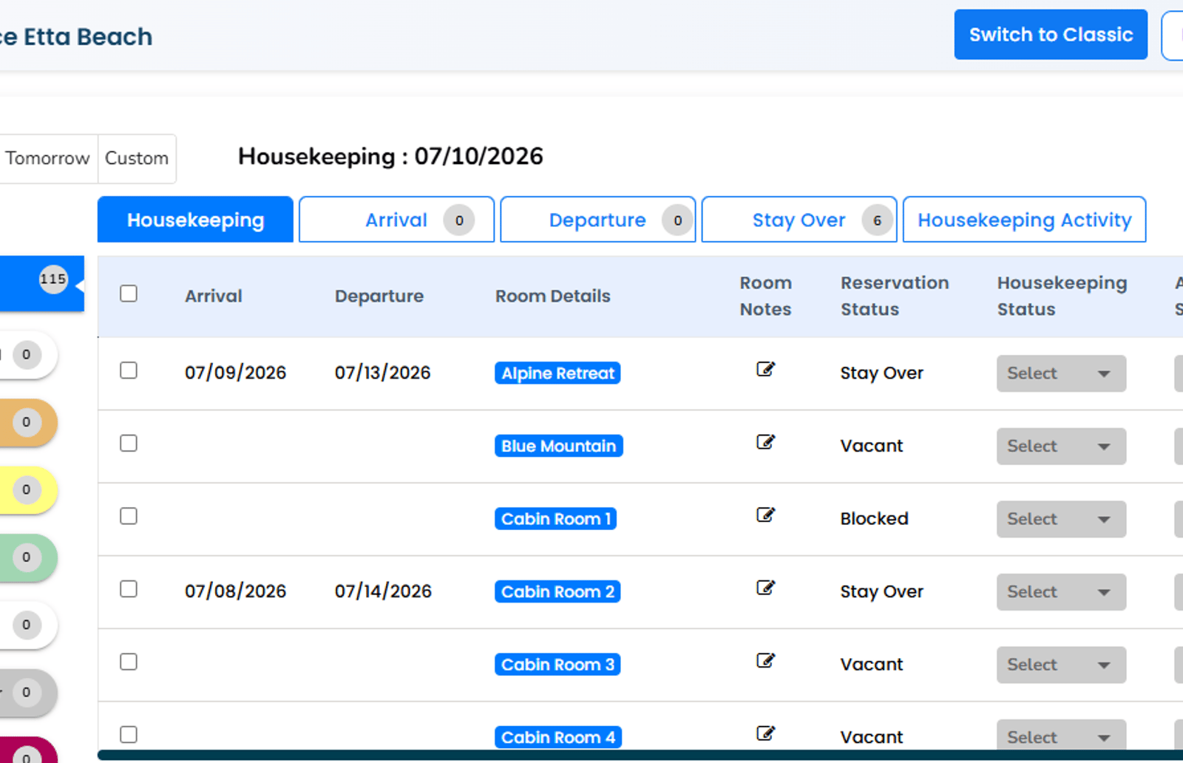The height and width of the screenshot is (763, 1183).
Task: Switch to the Stay Over tab
Action: [799, 220]
